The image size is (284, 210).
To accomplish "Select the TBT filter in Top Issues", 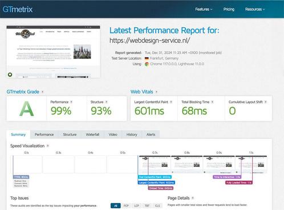I will point(147,205).
